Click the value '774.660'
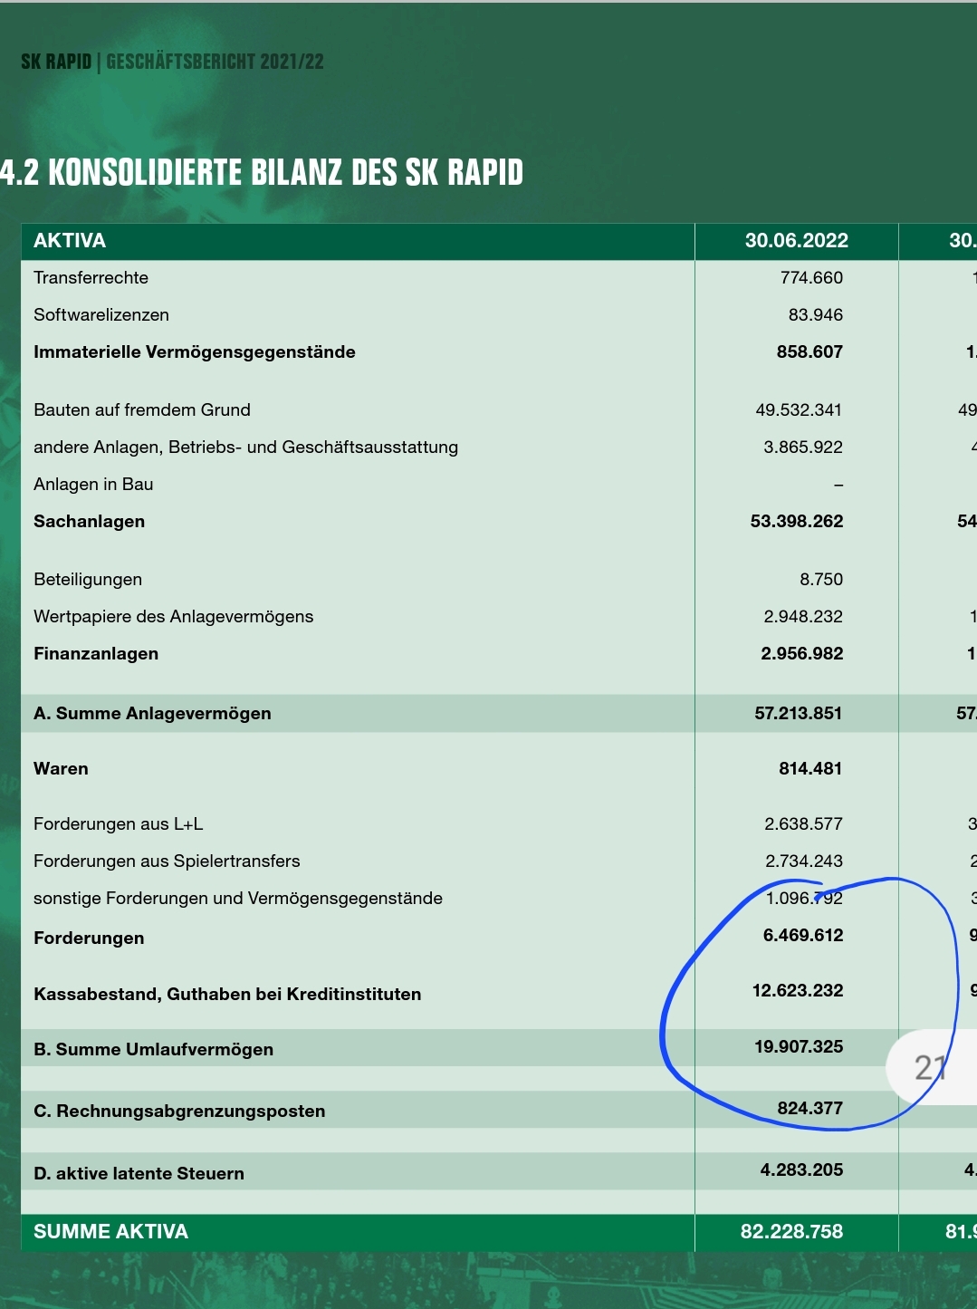Screen dimensions: 977x1309 (x=811, y=278)
